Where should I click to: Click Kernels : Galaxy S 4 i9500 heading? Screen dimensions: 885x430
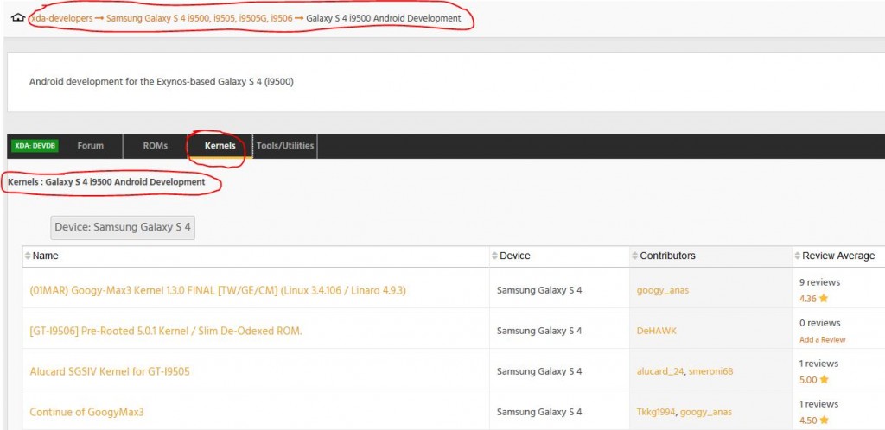click(x=106, y=182)
